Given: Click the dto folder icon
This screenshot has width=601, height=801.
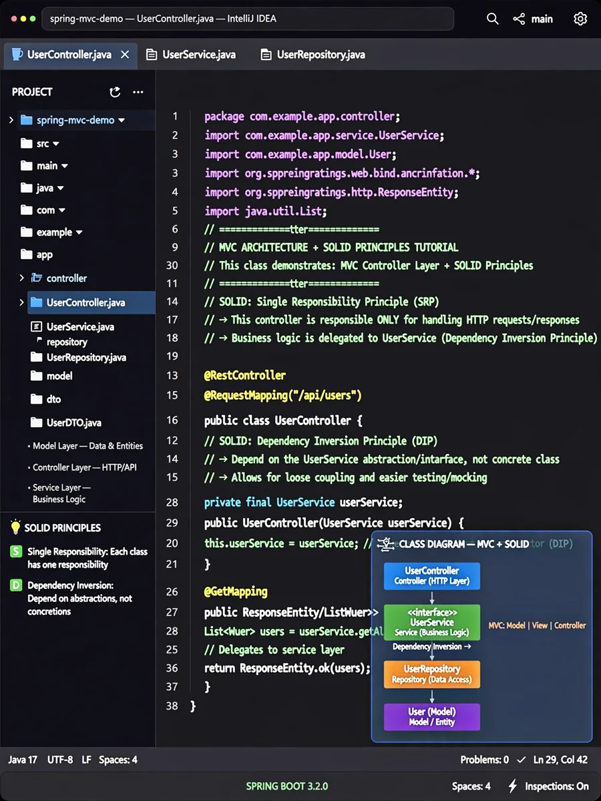Looking at the screenshot, I should (x=37, y=399).
